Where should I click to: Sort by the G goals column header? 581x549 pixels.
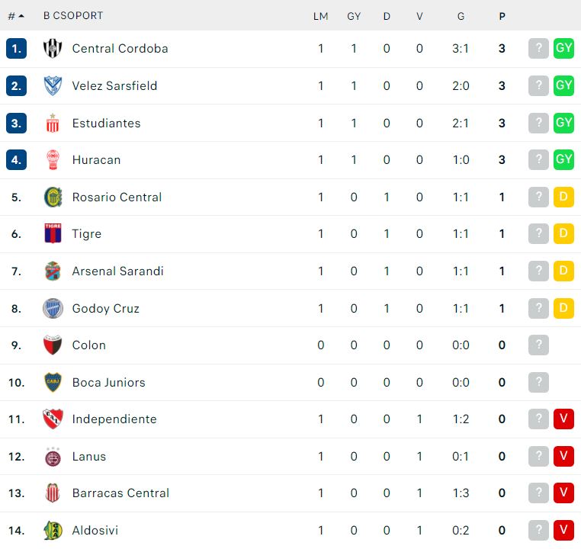[461, 16]
